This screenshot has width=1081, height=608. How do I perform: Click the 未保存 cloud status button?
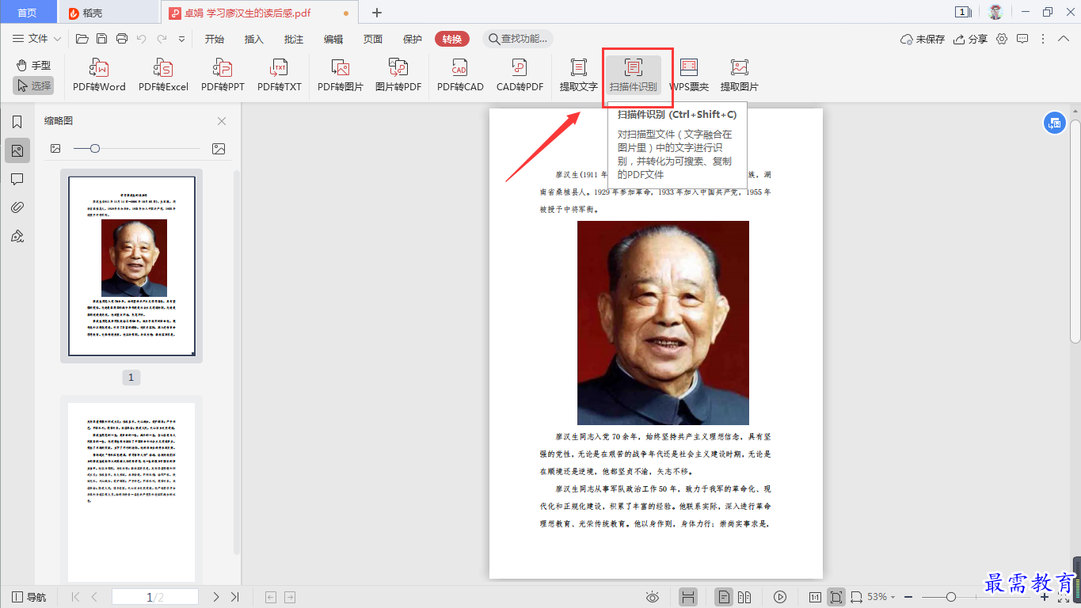coord(923,39)
